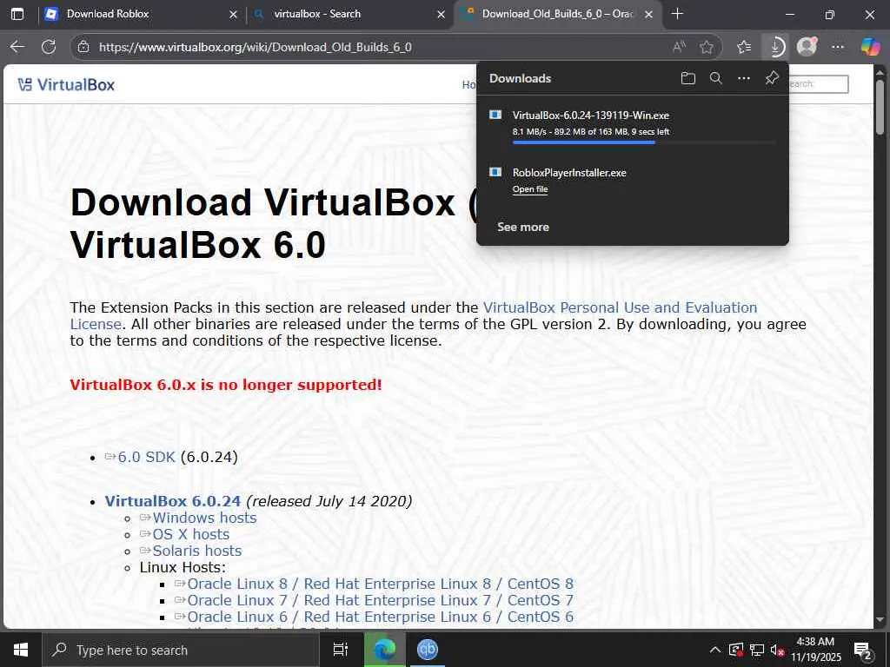Open Oracle Linux 8 / CentOS 8 link
The image size is (890, 667).
[380, 584]
